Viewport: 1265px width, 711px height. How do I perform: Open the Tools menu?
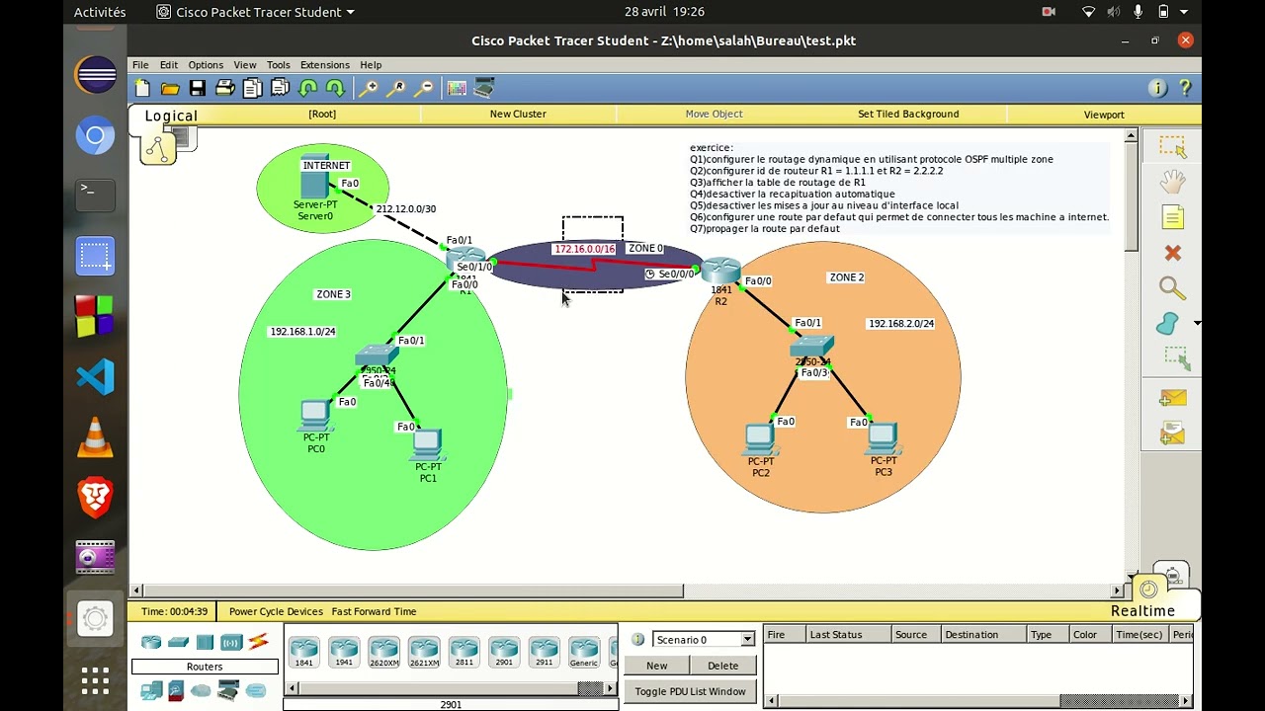click(x=279, y=64)
